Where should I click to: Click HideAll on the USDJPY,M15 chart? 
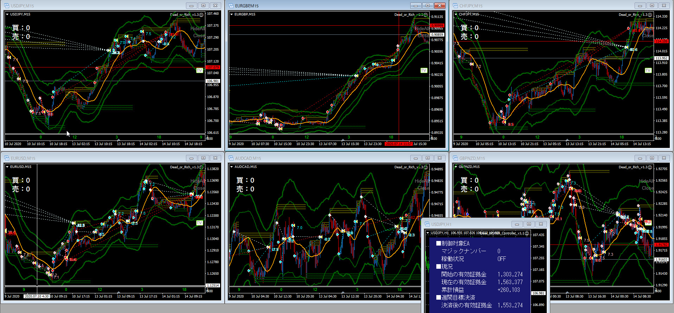pyautogui.click(x=198, y=28)
